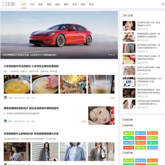165x165 pixels.
Task: Open the 热点 navigation tab
Action: [91, 4]
